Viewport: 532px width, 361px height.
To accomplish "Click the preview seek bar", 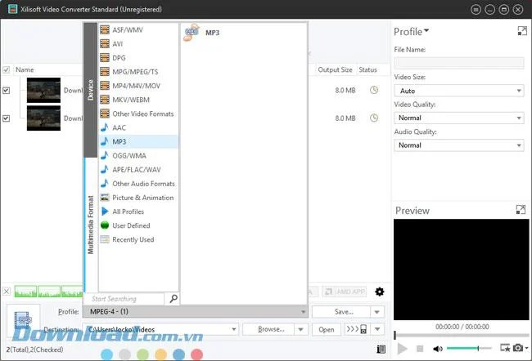I will [x=462, y=335].
